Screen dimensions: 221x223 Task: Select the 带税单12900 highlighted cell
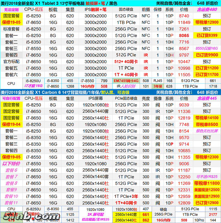[207, 23]
